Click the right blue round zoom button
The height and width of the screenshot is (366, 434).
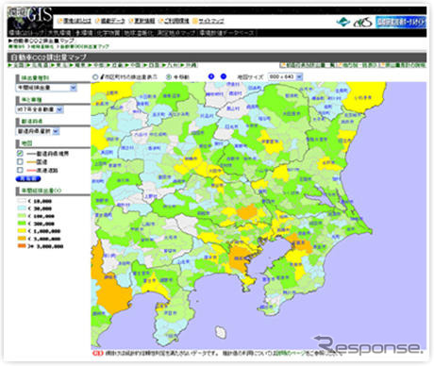click(x=224, y=76)
